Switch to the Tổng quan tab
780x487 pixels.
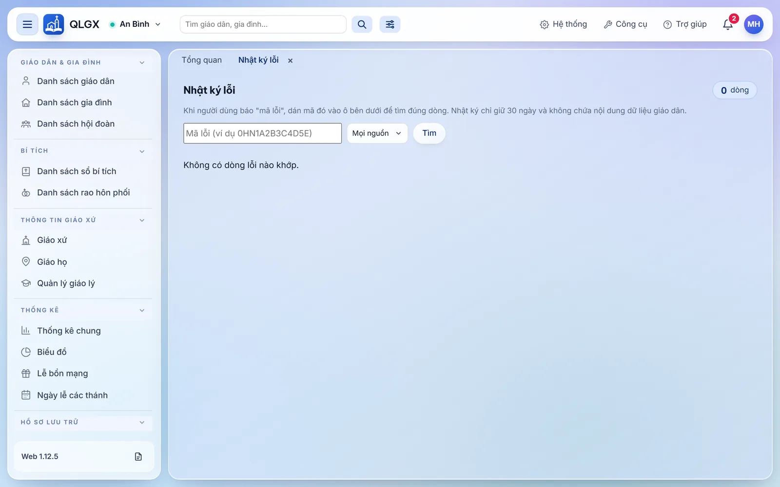tap(202, 60)
